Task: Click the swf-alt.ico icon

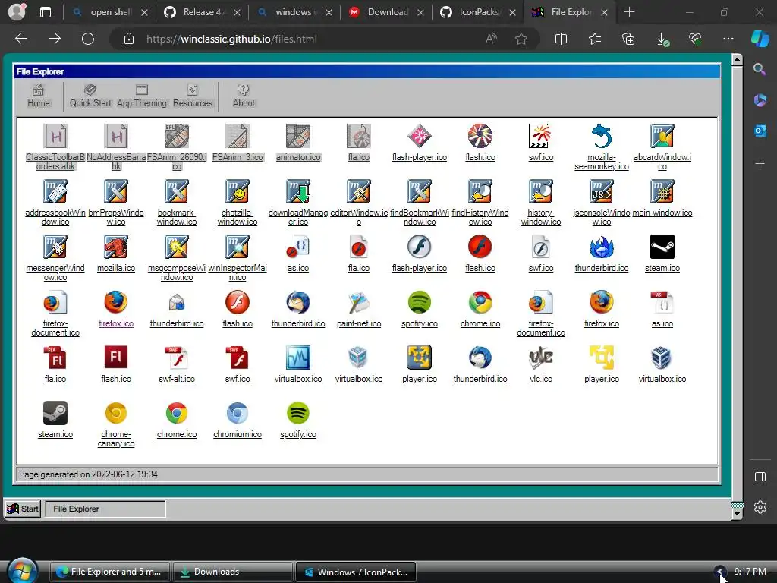Action: (176, 358)
